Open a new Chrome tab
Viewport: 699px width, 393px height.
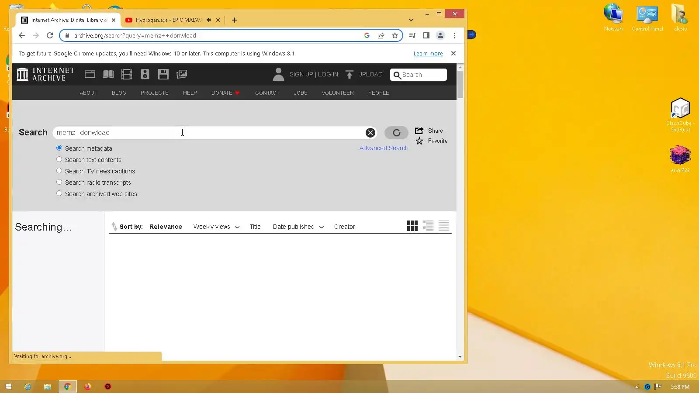[x=235, y=20]
